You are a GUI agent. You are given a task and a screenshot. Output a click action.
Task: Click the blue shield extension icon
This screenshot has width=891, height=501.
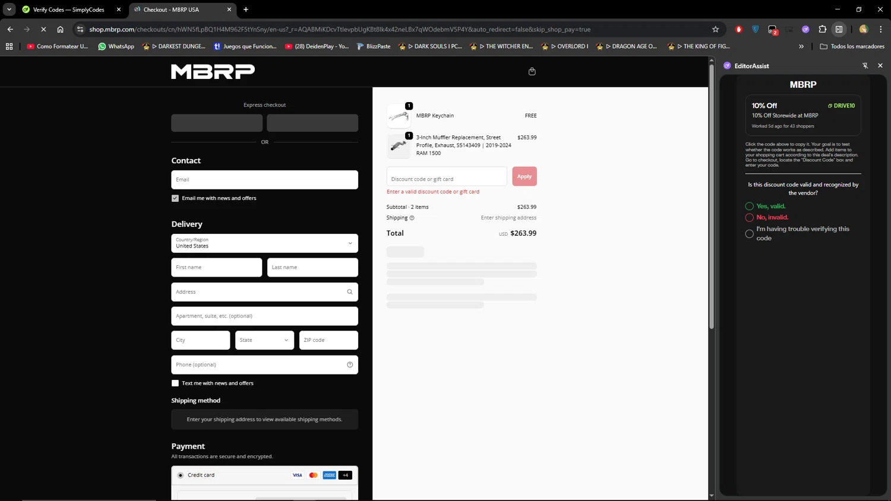pos(755,29)
